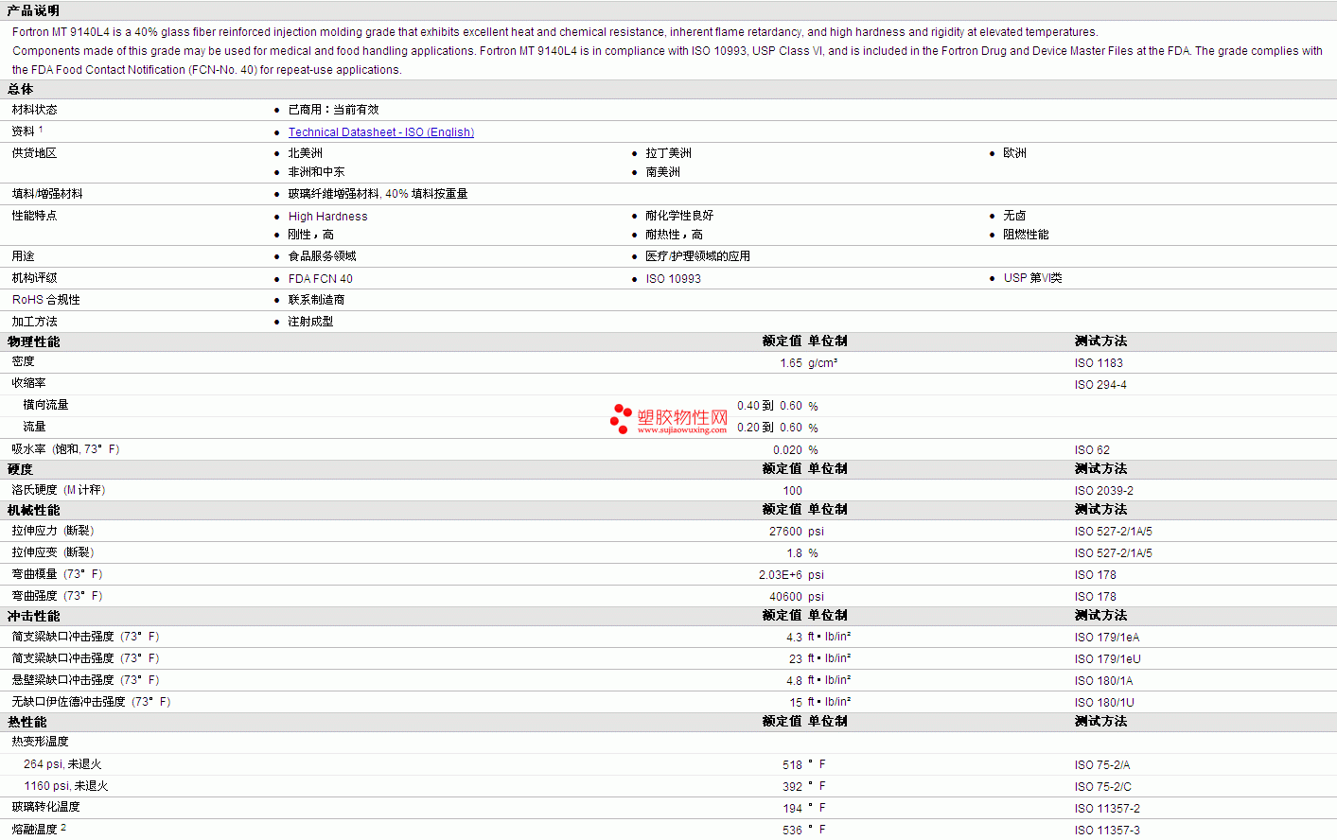Viewport: 1337px width, 840px height.
Task: Click the 物理性能 section header
Action: (33, 341)
